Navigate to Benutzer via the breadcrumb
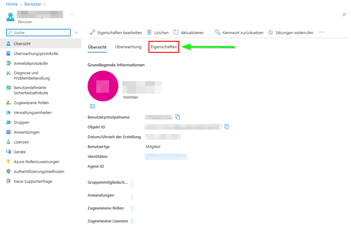 pyautogui.click(x=33, y=4)
